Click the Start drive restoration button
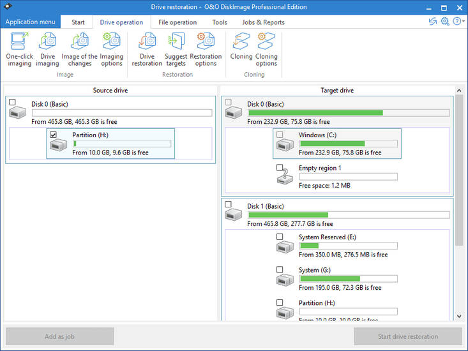 408,336
